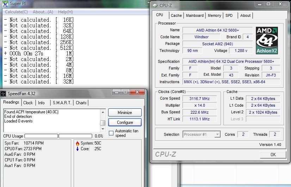Click the SpeedFan title bar fan icon

[3, 94]
